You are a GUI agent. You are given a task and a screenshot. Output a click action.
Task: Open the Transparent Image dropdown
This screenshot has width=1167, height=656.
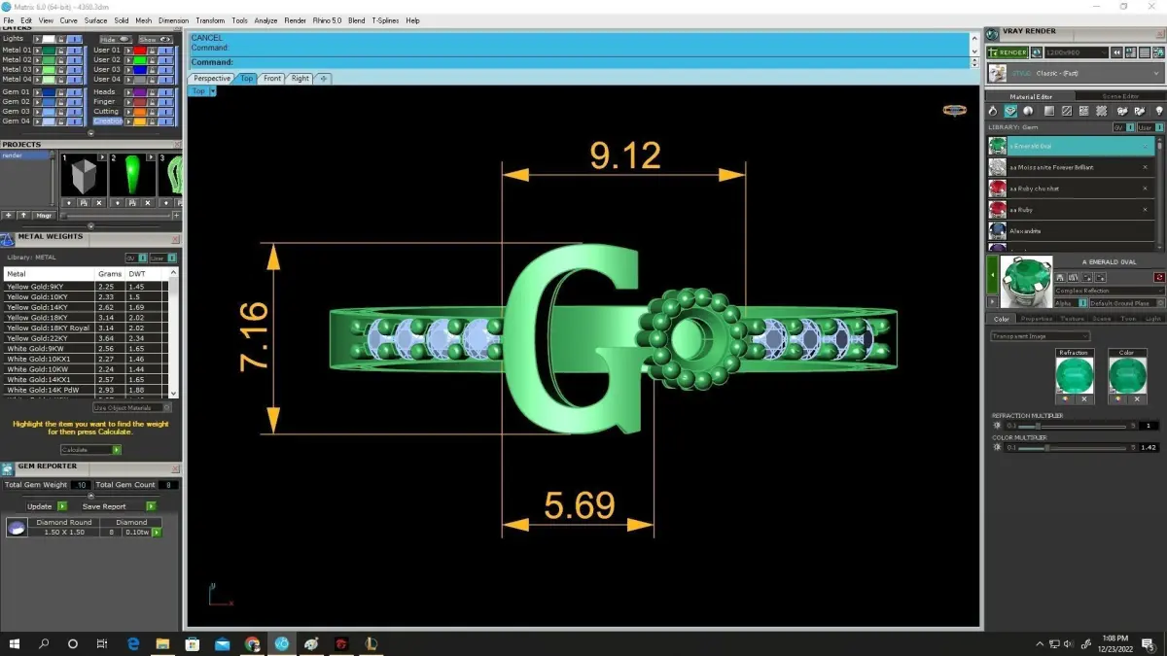point(1041,336)
